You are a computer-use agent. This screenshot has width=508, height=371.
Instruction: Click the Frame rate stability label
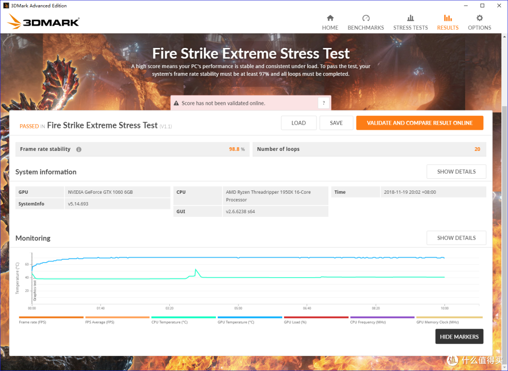[45, 149]
